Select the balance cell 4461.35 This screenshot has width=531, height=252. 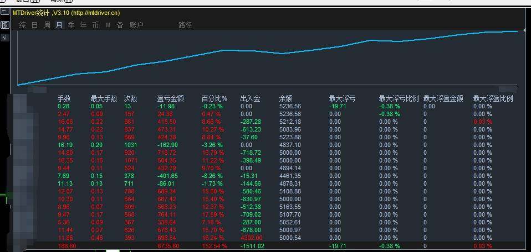pyautogui.click(x=290, y=176)
